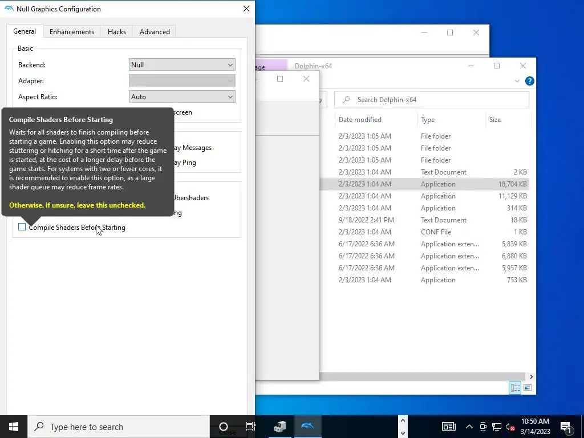
Task: Click the taskbar up arrow to page apps
Action: 403,420
